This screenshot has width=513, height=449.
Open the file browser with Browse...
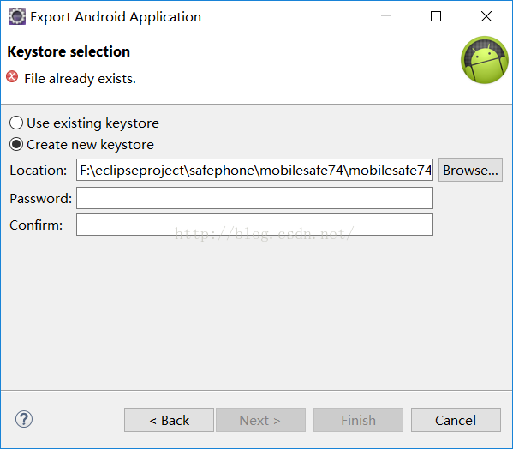470,170
